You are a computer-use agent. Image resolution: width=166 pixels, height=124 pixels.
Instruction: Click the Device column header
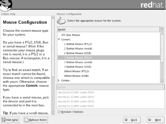click(110, 87)
